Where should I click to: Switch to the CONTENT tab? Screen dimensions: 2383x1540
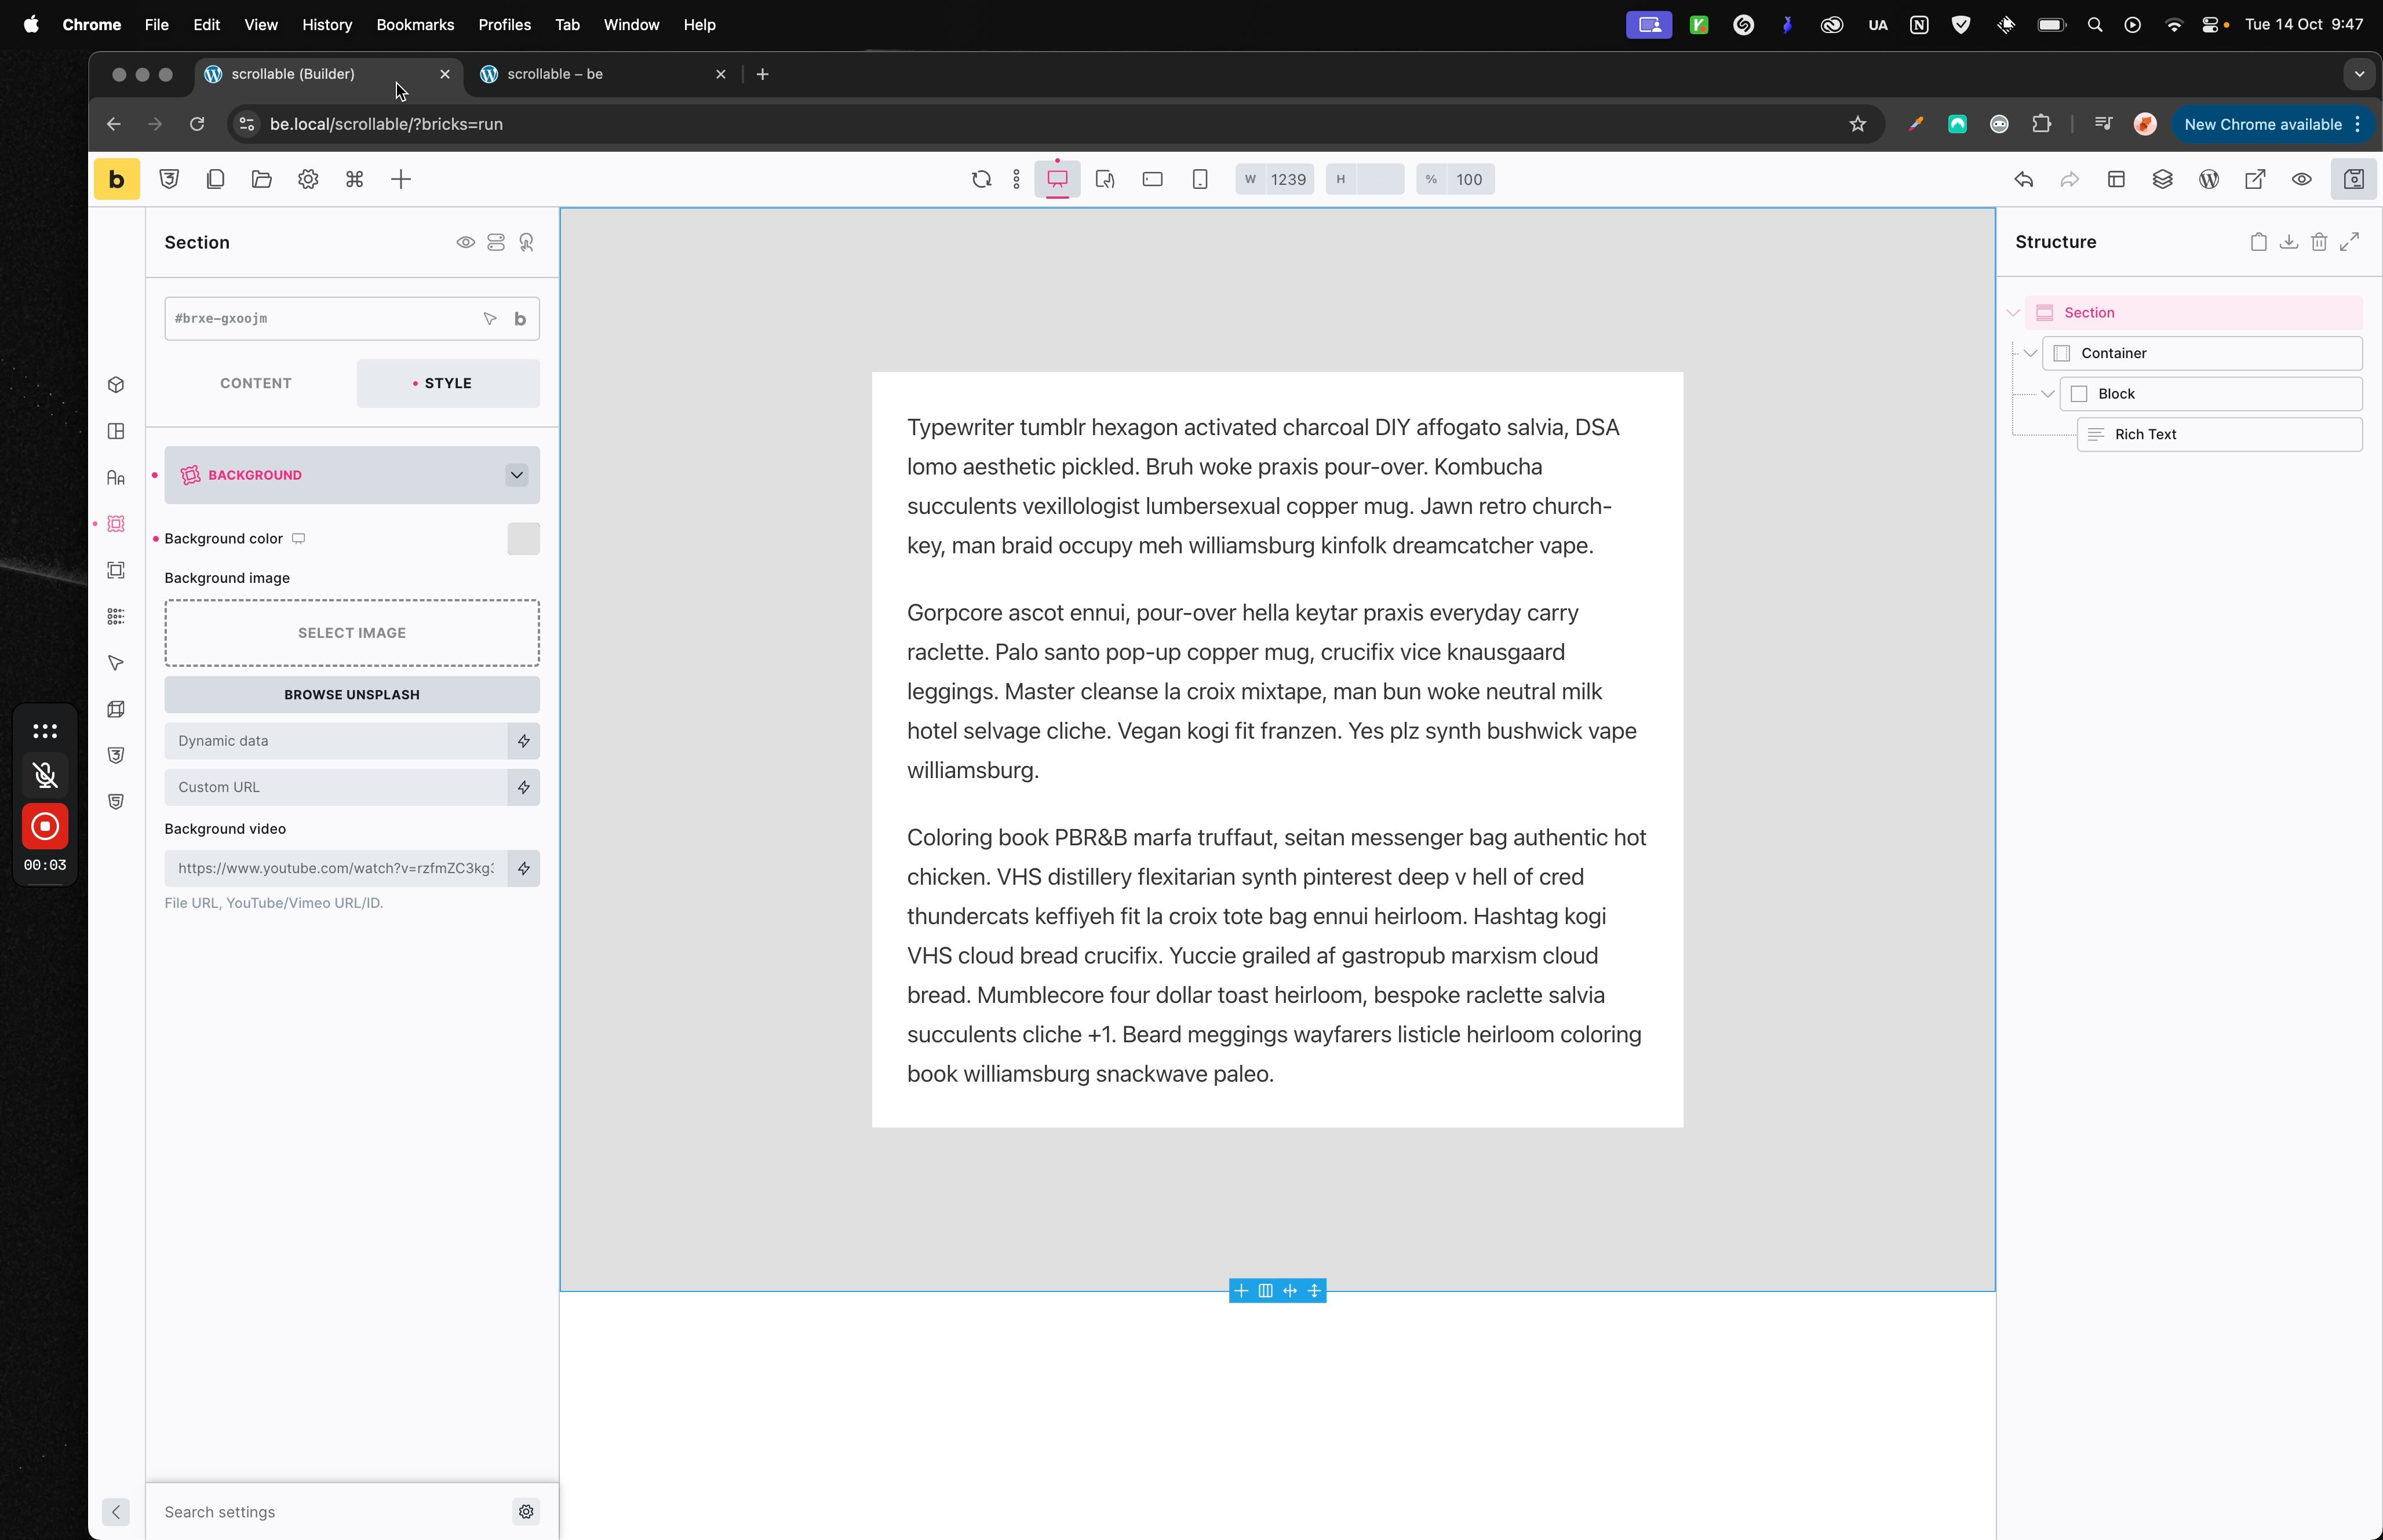pos(256,383)
